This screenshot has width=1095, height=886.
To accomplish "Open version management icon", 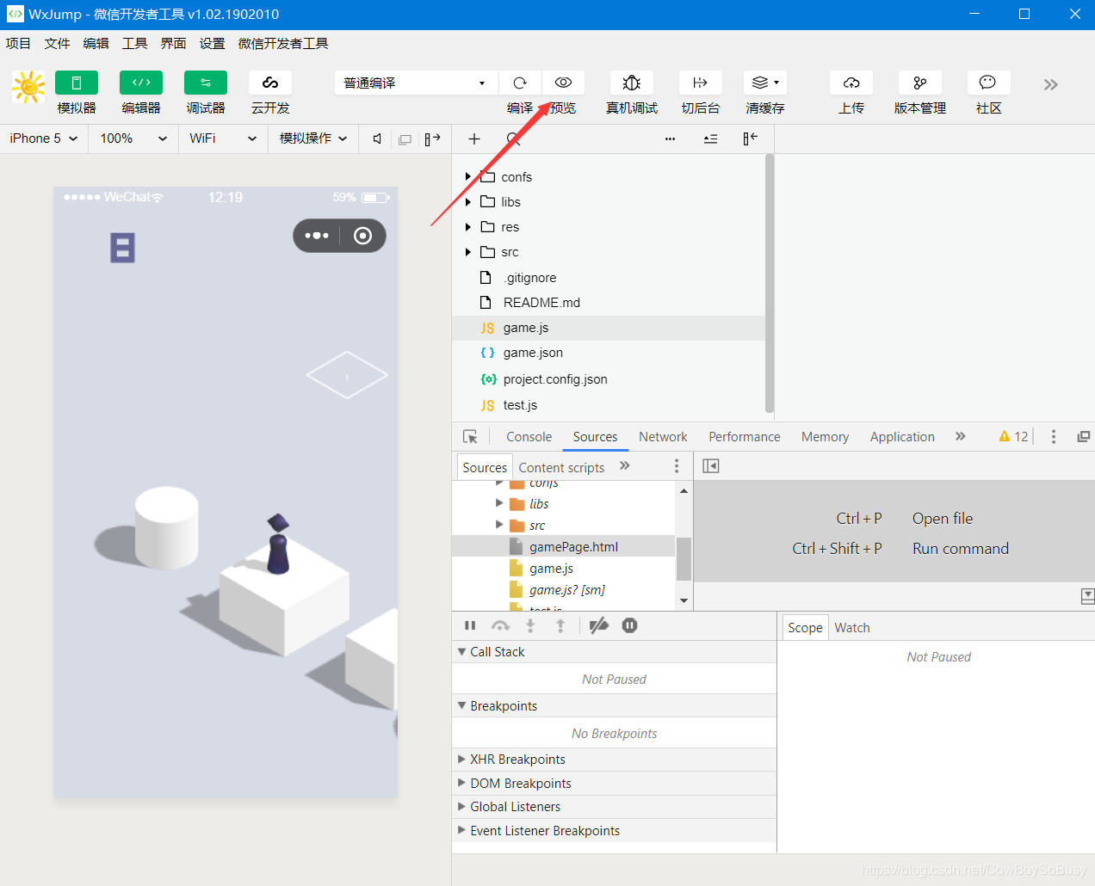I will pos(920,83).
